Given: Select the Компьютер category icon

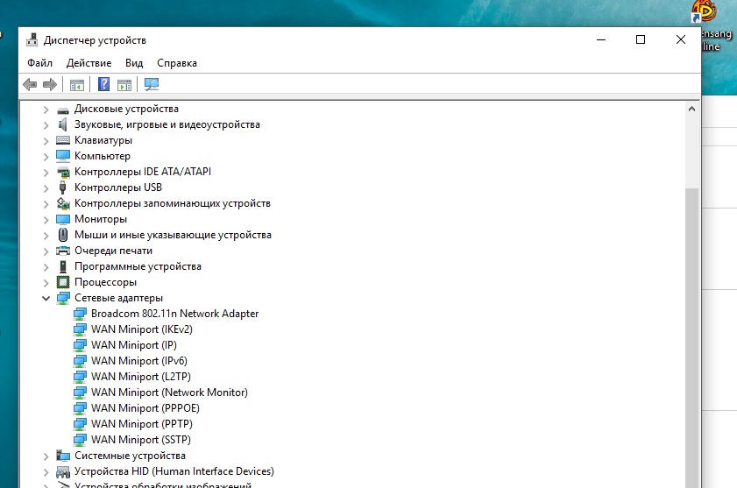Looking at the screenshot, I should pos(63,156).
